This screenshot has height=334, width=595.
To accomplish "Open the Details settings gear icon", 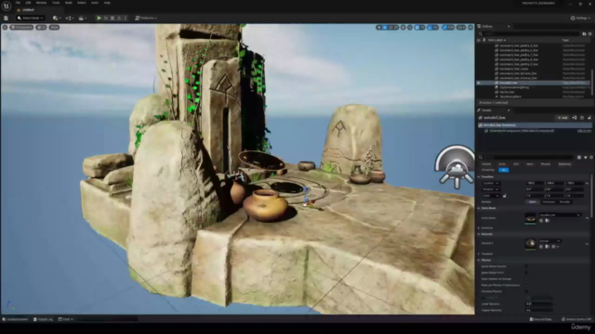I will (591, 157).
